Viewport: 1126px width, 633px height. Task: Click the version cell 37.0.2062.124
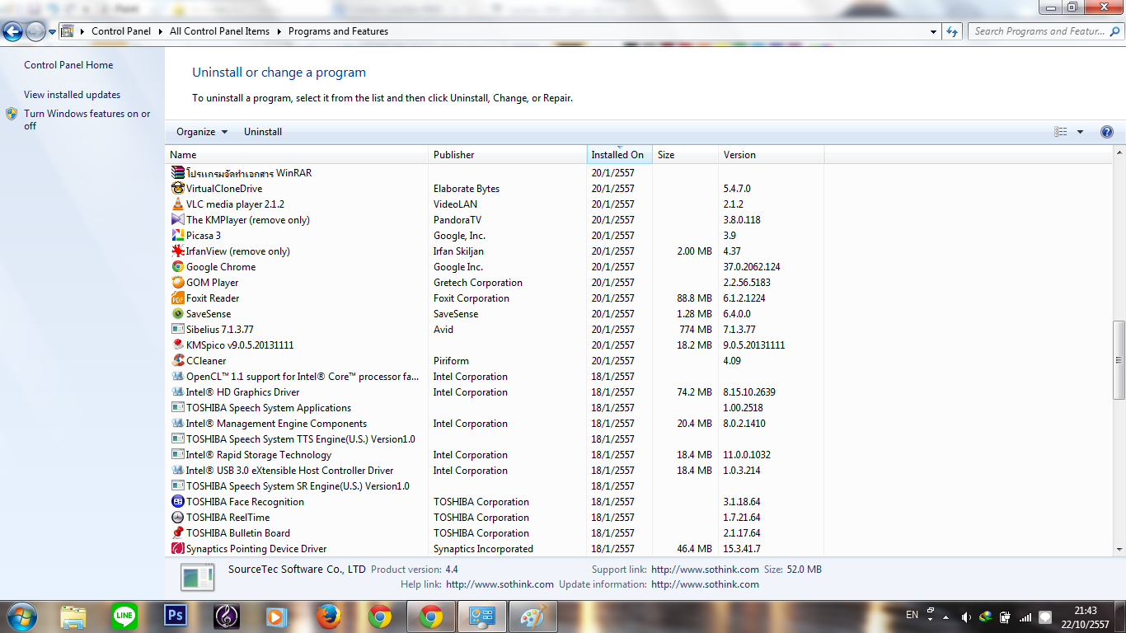pos(752,267)
